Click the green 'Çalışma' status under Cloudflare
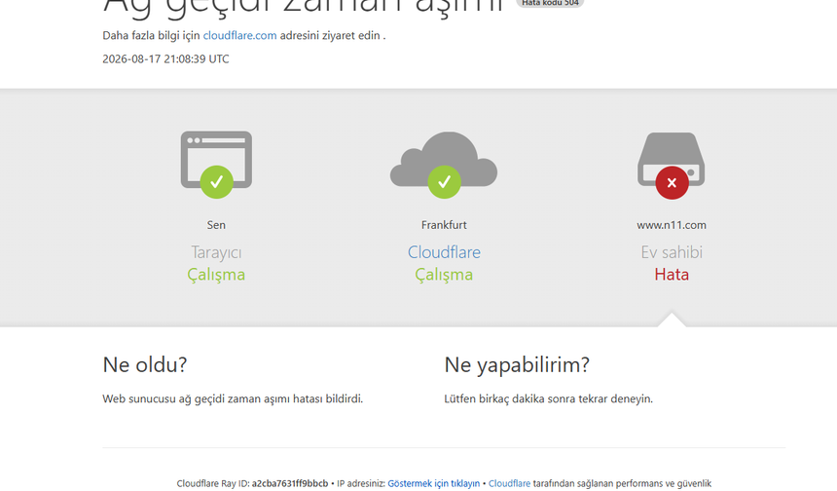837x491 pixels. 444,275
